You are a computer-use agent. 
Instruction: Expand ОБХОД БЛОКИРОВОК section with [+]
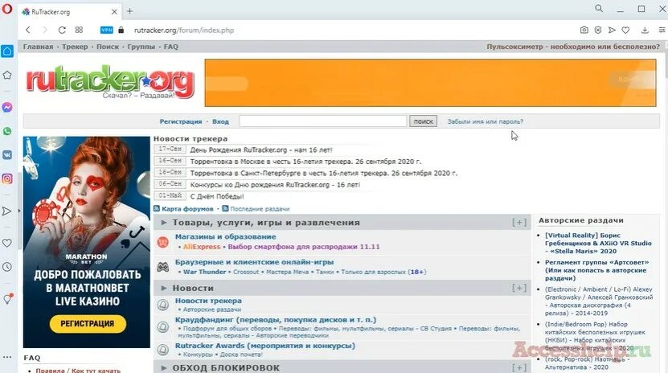(x=519, y=367)
